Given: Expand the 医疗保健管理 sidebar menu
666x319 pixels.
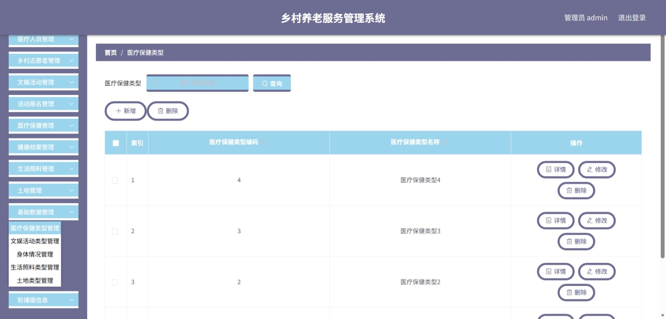Looking at the screenshot, I should (43, 125).
